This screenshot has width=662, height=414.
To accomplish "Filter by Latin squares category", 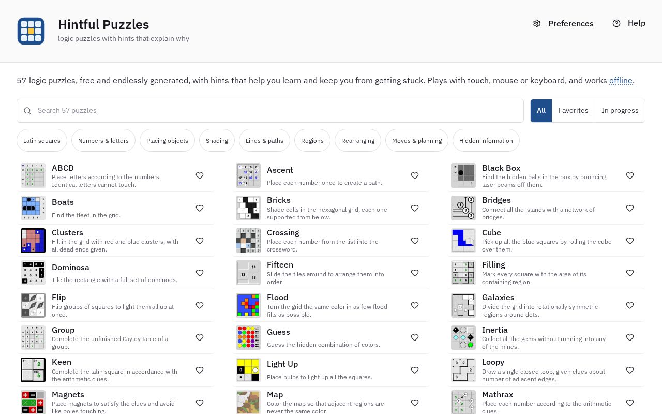I will [42, 140].
